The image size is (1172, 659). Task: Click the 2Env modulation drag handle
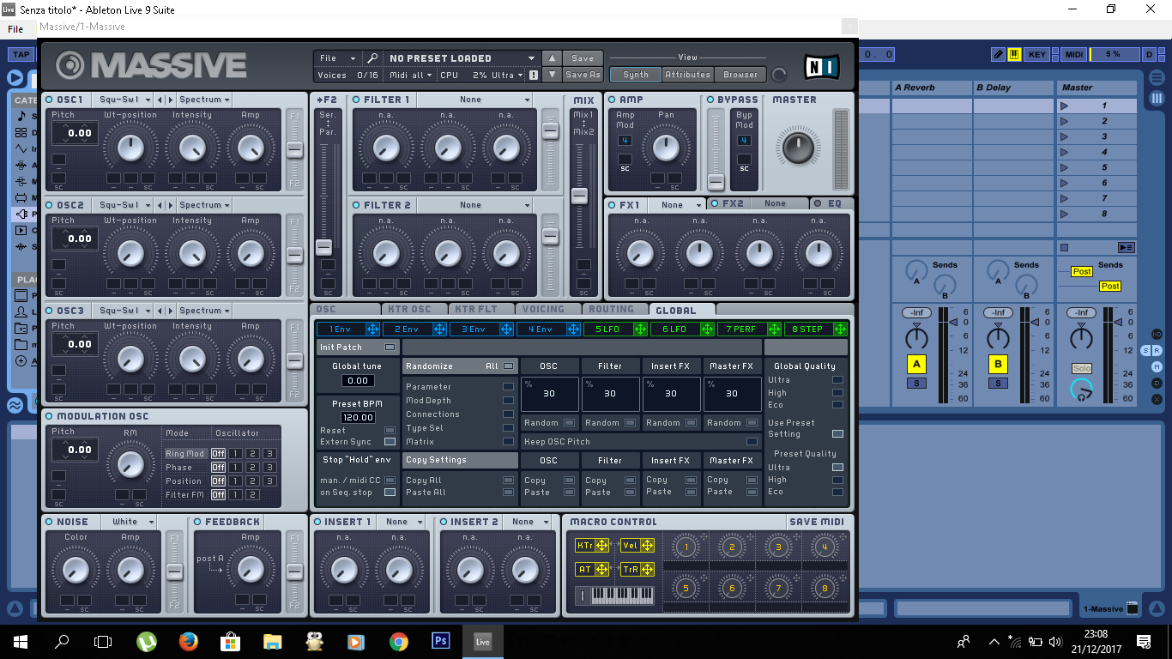coord(439,329)
